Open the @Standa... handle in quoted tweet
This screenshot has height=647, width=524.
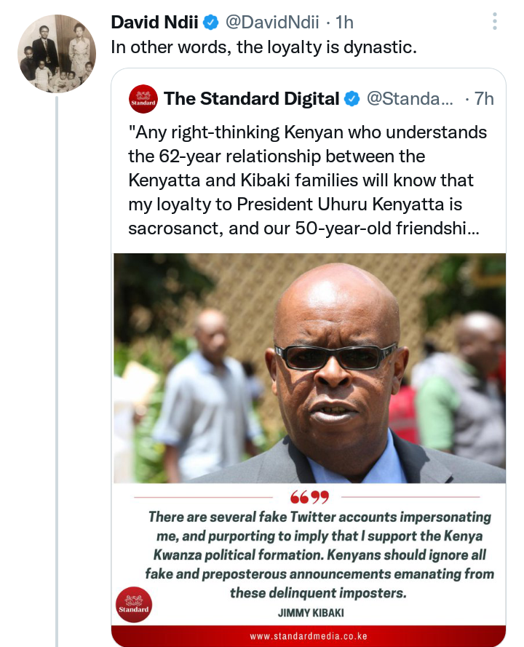pos(410,99)
